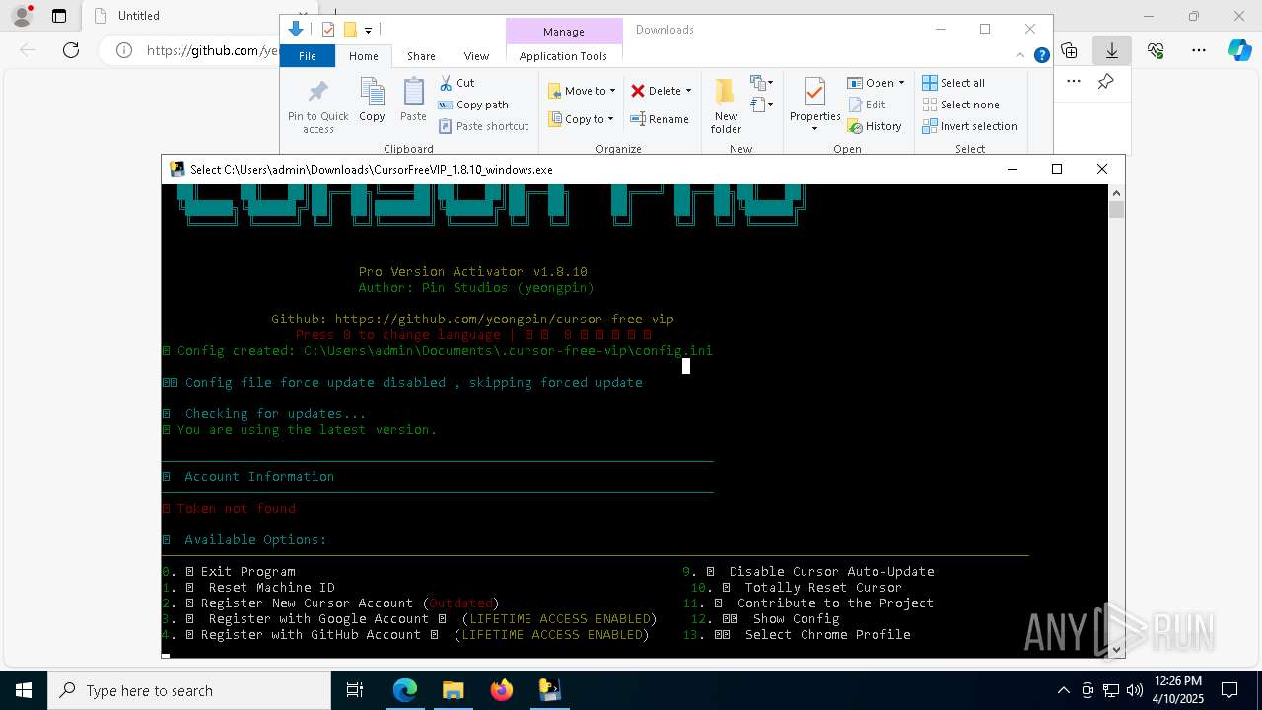This screenshot has height=710, width=1262.
Task: Open Task View on the taskbar
Action: click(355, 690)
